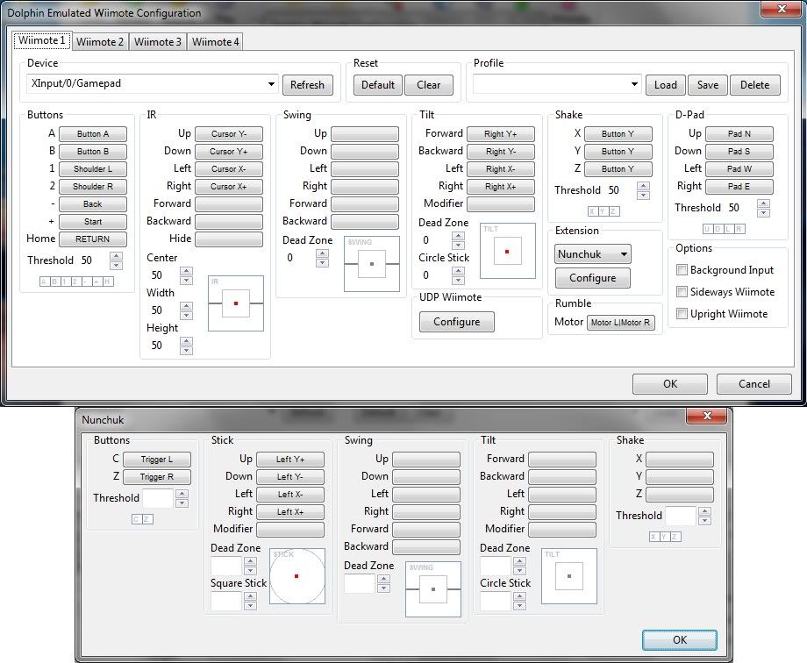807x663 pixels.
Task: Click the IR Right mapping 'Cursor X+'
Action: (x=229, y=186)
